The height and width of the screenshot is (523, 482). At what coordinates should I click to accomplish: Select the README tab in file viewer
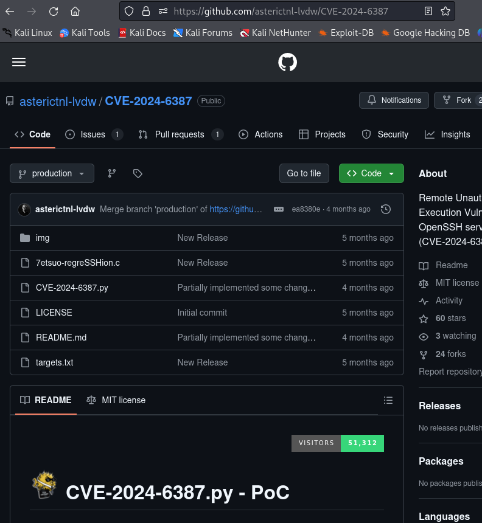pyautogui.click(x=46, y=400)
